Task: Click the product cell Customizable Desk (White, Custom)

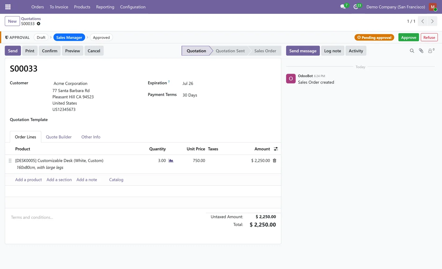Action: (59, 161)
